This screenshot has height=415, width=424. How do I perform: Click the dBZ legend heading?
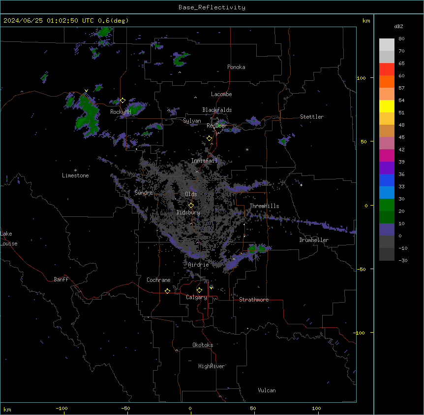click(x=398, y=26)
